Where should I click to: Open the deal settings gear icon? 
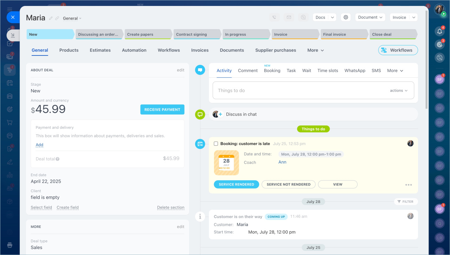click(x=346, y=17)
